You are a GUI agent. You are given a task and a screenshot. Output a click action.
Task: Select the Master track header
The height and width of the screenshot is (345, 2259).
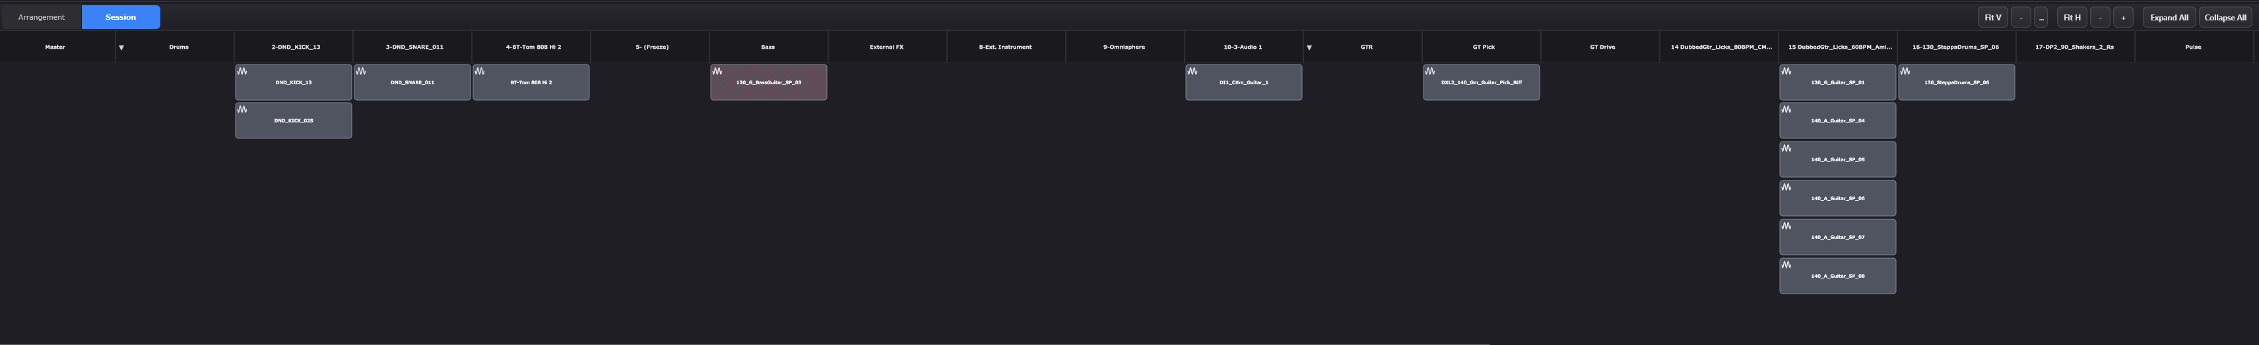[x=55, y=47]
